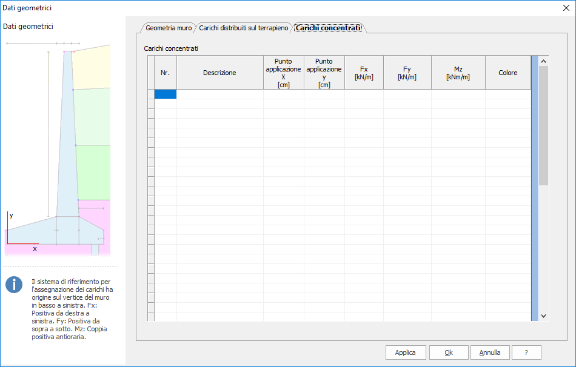Click the Fy [kN/m] column header

tap(407, 73)
